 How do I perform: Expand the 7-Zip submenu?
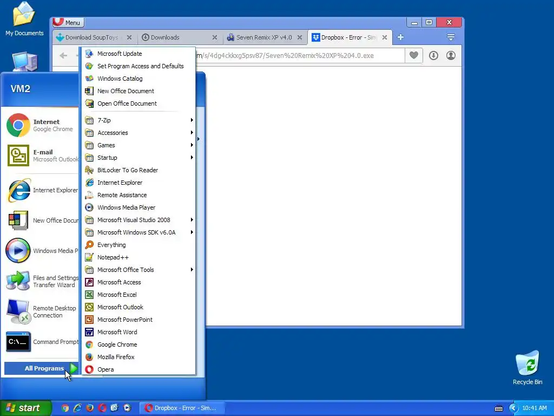[139, 120]
